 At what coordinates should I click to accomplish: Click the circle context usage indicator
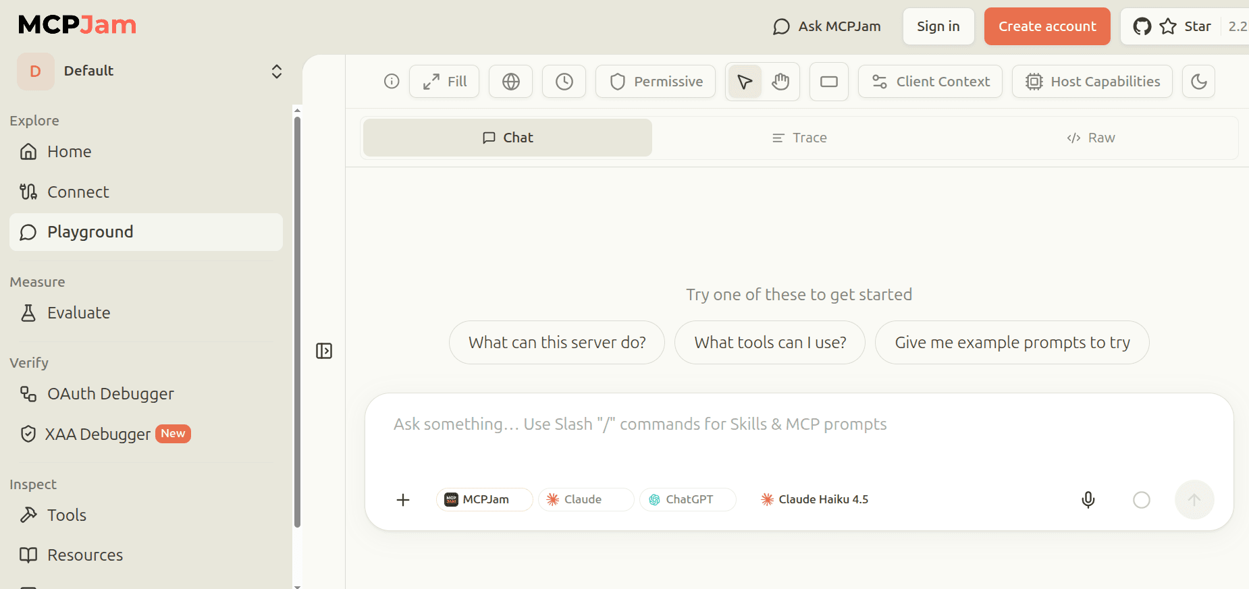coord(1142,500)
